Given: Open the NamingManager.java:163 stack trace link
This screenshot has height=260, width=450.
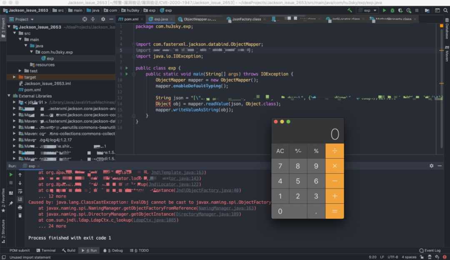Looking at the screenshot, I should pos(226,208).
